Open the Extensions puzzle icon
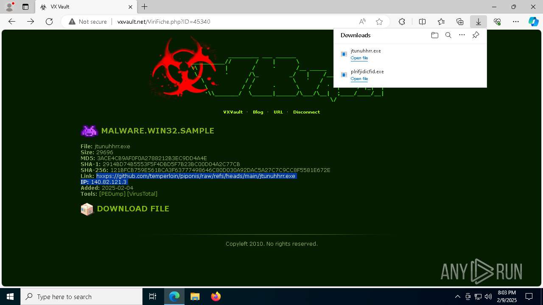Screen dimensions: 543x305 [x=402, y=22]
